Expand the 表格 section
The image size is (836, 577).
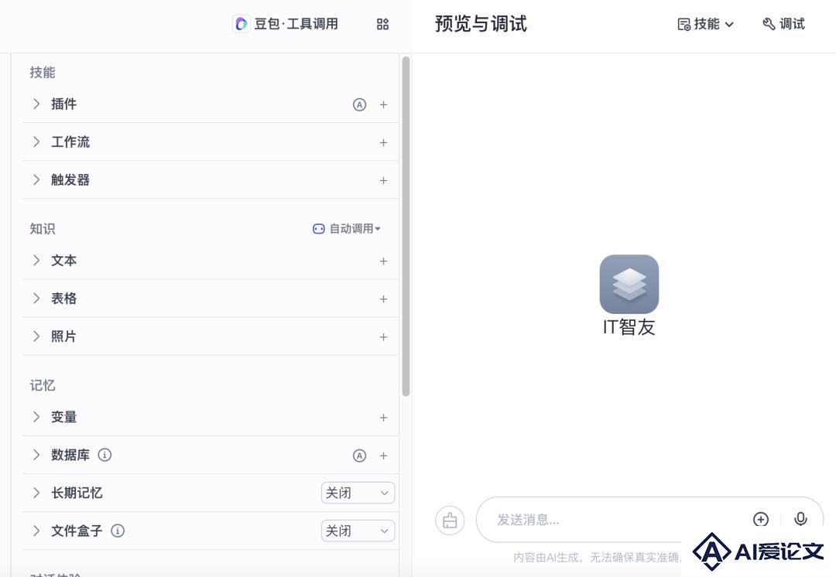(36, 299)
